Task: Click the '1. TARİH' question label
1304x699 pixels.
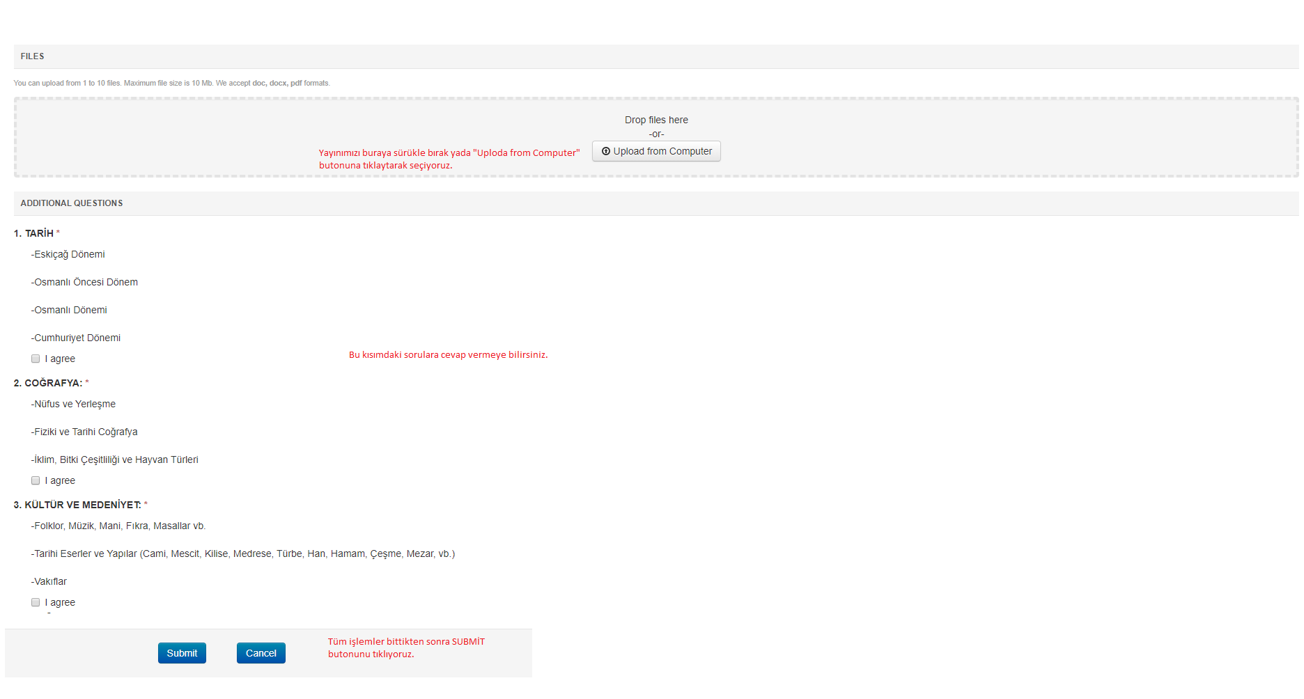Action: (x=34, y=233)
